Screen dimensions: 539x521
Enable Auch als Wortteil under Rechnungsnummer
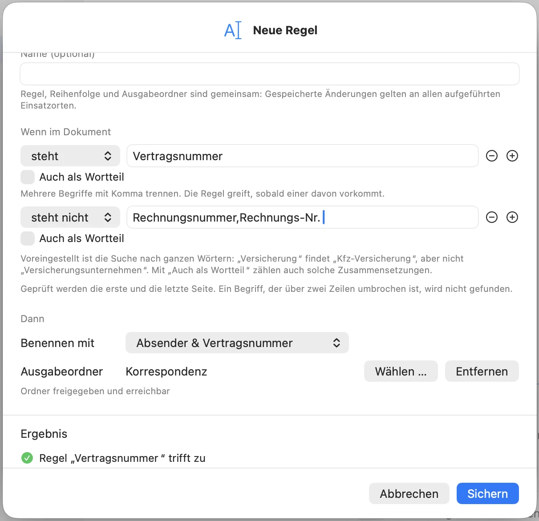pyautogui.click(x=28, y=238)
